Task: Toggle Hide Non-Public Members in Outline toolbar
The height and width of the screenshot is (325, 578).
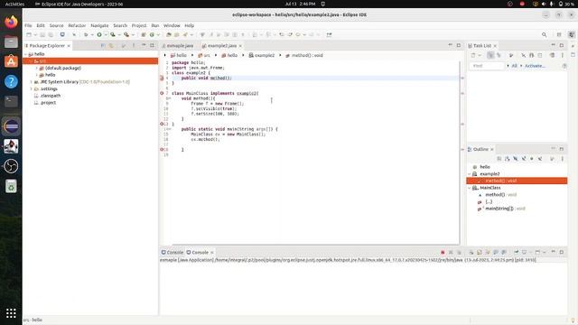Action: [x=532, y=159]
